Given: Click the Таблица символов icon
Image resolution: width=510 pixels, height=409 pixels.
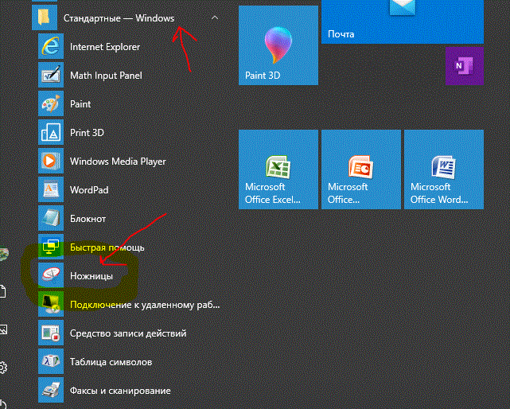Looking at the screenshot, I should (51, 361).
